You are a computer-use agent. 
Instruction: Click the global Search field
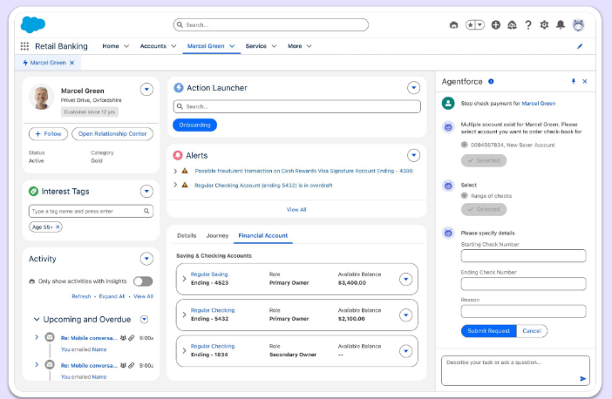tap(271, 25)
